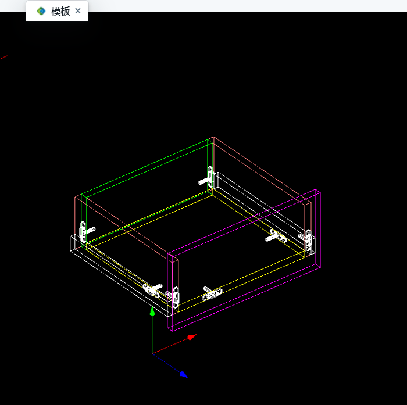Pick the connector at the front corner
The image size is (407, 405).
coord(175,296)
